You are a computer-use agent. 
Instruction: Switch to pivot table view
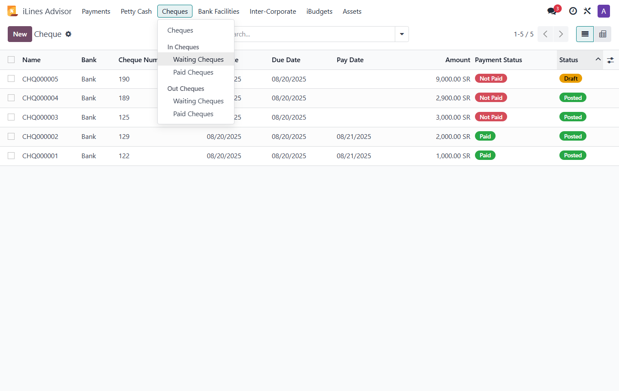(602, 34)
